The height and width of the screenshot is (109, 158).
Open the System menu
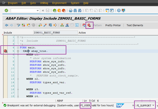pos(75,3)
